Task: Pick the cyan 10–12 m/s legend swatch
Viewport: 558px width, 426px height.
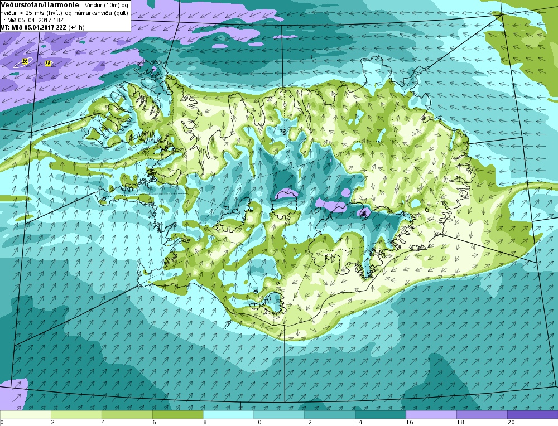Action: pos(279,415)
